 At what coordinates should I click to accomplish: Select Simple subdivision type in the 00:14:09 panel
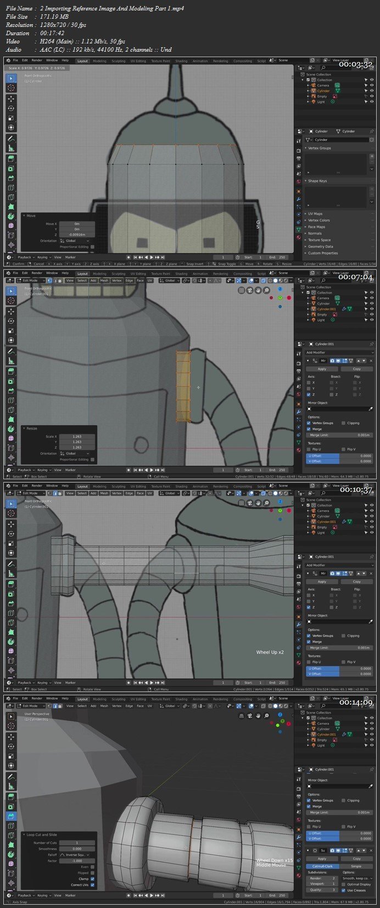pos(356,866)
